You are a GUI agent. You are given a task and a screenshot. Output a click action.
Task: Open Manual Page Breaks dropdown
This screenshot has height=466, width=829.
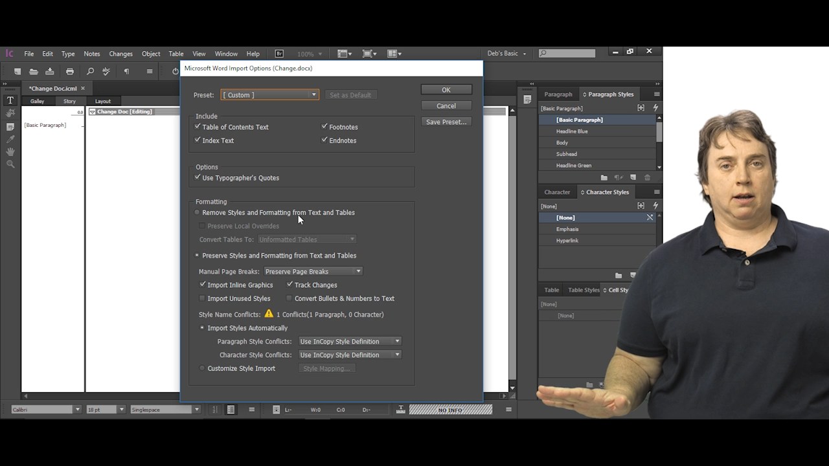point(313,271)
